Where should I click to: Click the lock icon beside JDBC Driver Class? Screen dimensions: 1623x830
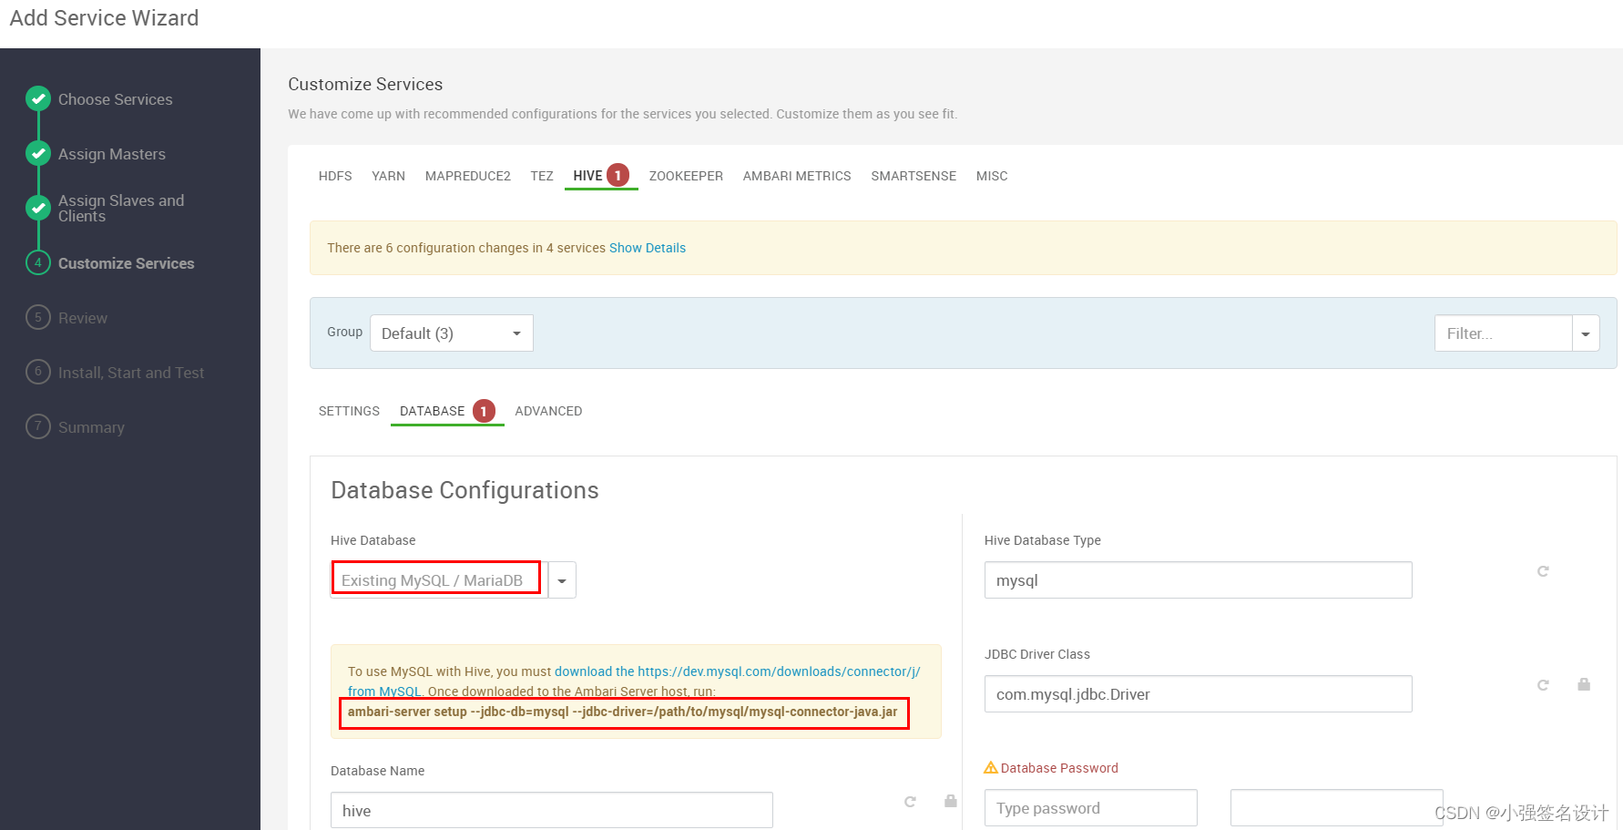pyautogui.click(x=1584, y=684)
